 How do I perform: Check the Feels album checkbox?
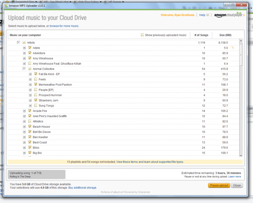36,79
